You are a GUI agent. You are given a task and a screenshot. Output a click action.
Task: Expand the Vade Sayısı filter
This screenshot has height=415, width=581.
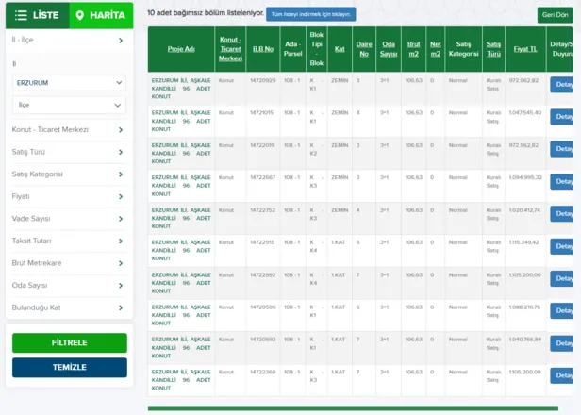[x=68, y=219]
